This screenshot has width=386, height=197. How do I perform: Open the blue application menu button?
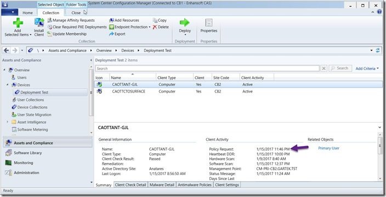(x=10, y=12)
